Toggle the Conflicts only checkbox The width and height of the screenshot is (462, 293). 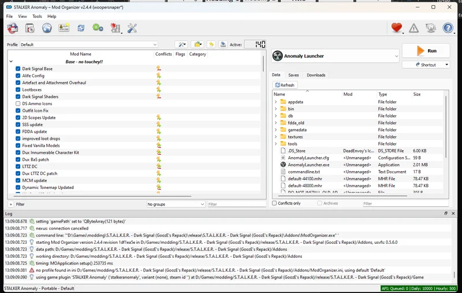274,203
